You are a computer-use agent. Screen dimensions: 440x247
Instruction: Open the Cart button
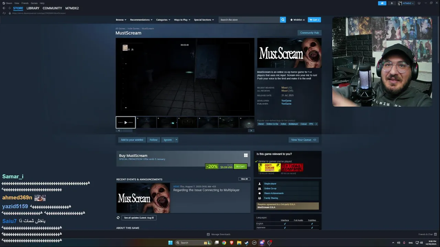point(314,20)
